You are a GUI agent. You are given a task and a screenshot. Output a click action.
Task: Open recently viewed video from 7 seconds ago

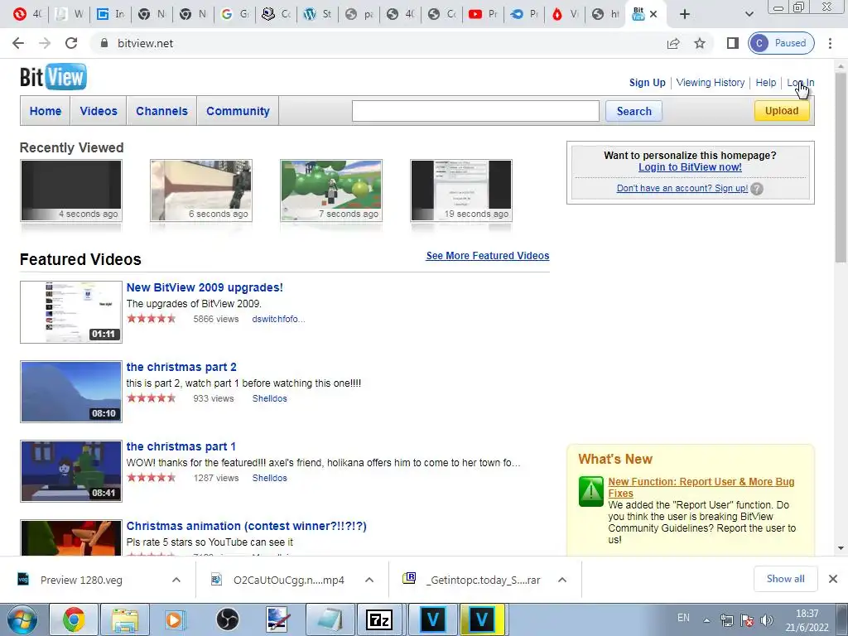331,191
